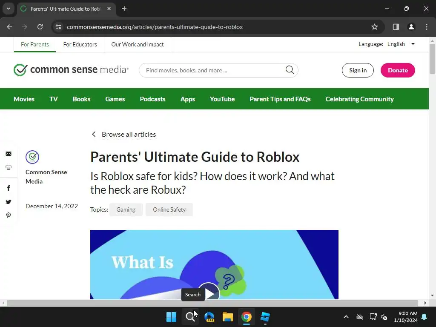Screen dimensions: 436x327
Task: Open the YouTube menu
Action: pos(222,99)
